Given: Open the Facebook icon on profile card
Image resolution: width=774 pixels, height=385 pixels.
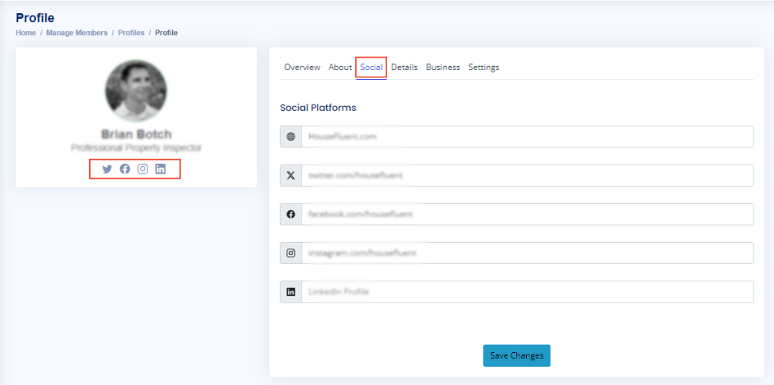Looking at the screenshot, I should click(125, 169).
